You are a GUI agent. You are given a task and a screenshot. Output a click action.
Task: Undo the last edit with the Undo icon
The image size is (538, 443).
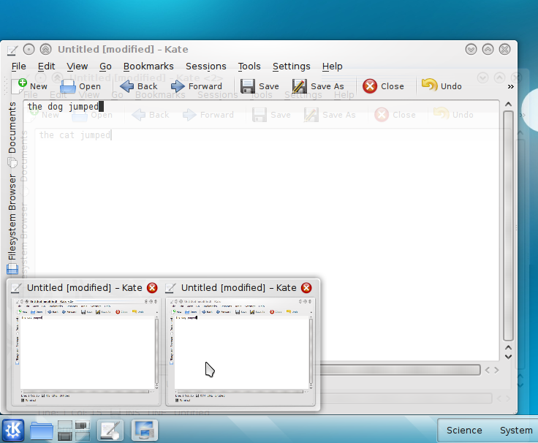pyautogui.click(x=429, y=85)
